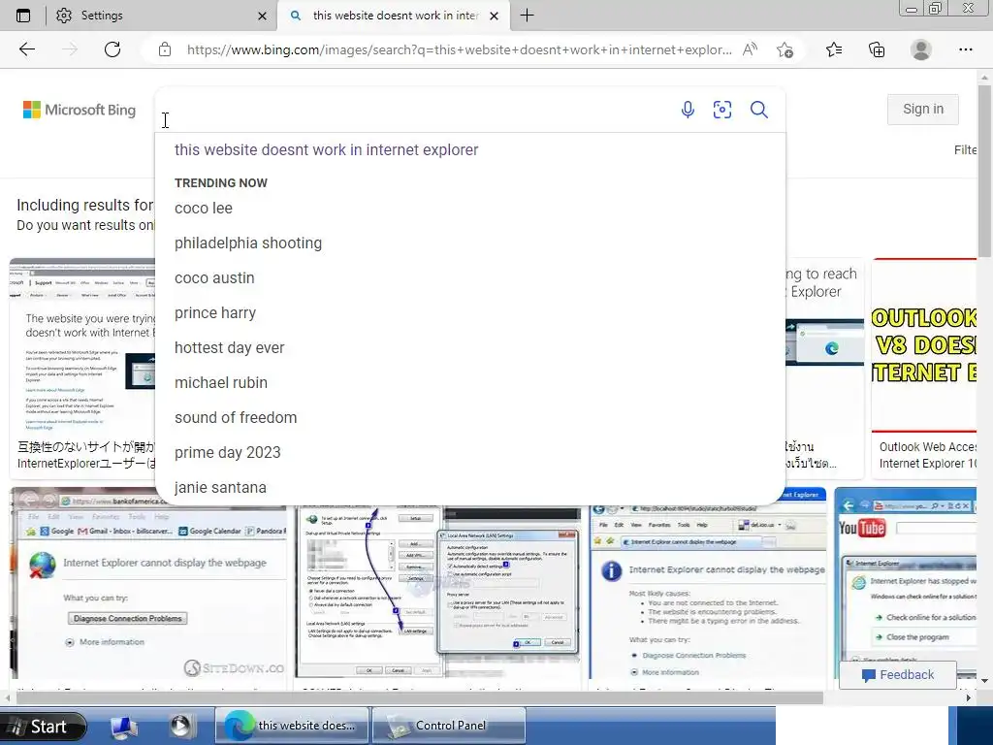Open the LAN Settings dialog image thumbnail
This screenshot has height=745, width=993.
tap(438, 592)
